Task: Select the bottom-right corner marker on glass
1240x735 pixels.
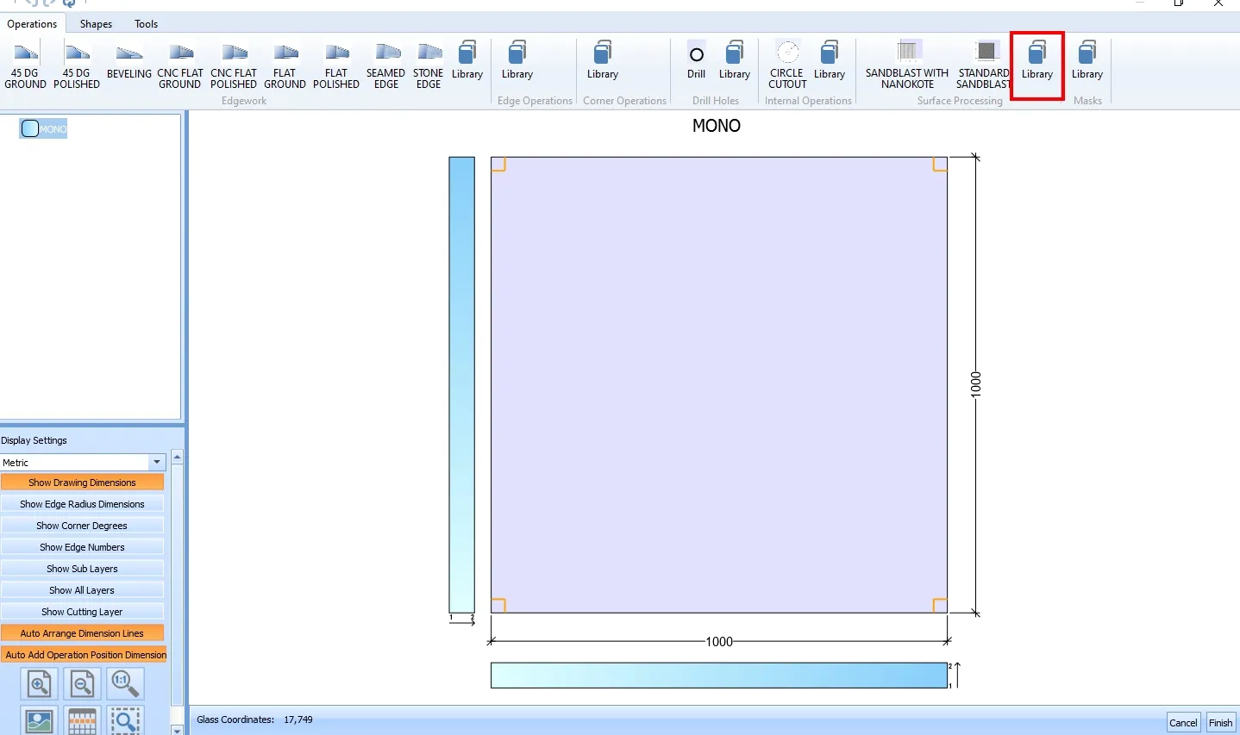Action: (940, 605)
